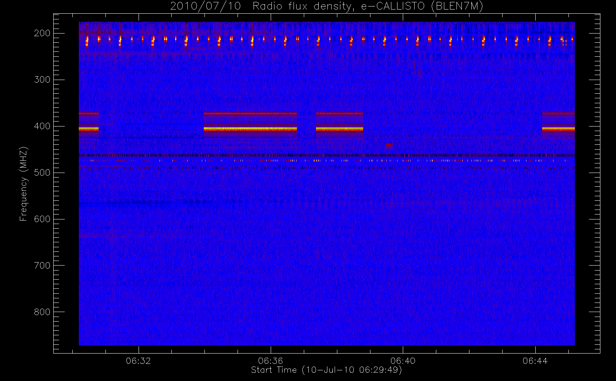Select the 06:36 time tick label
Viewport: 616px width, 381px height.
[270, 361]
